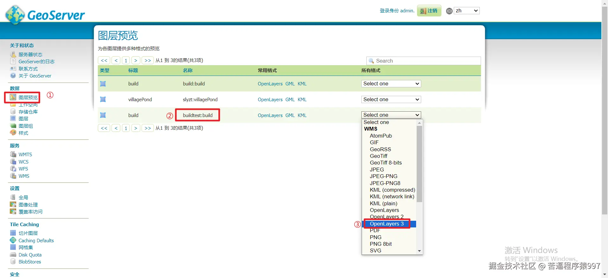Open OpenLayers preview for build:build
Image resolution: width=608 pixels, height=278 pixels.
point(270,84)
